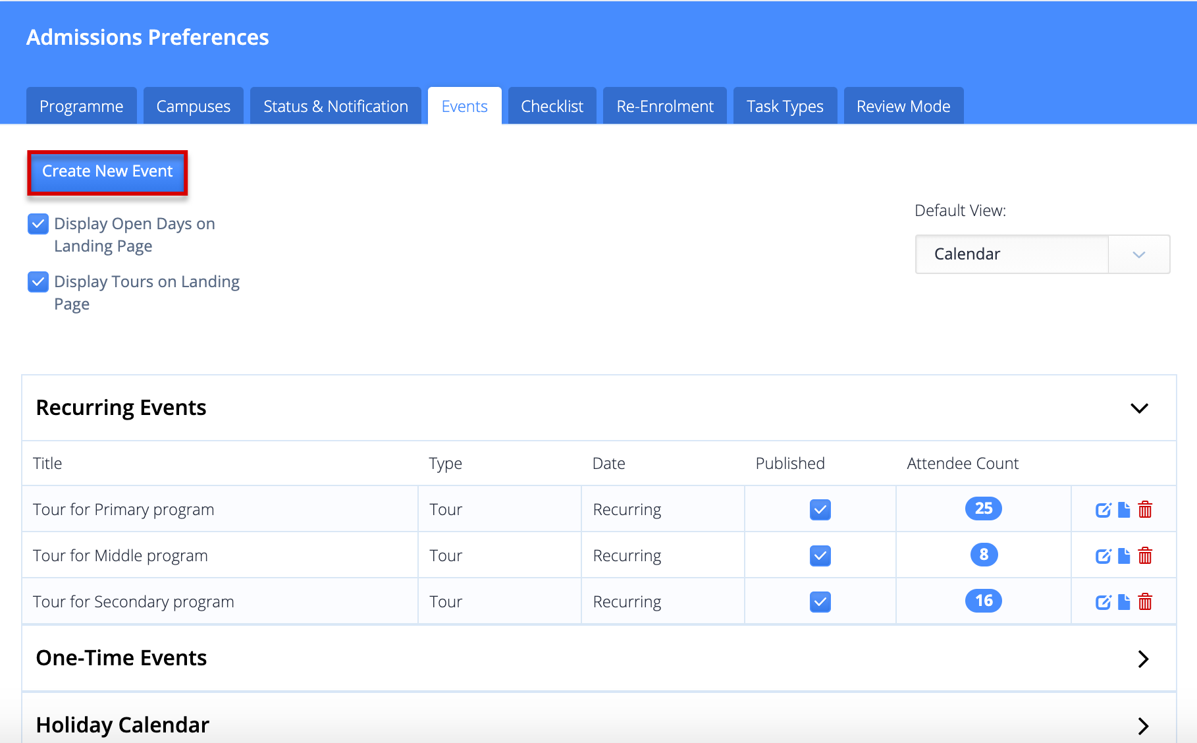Select the Tour for Primary program title

[124, 510]
